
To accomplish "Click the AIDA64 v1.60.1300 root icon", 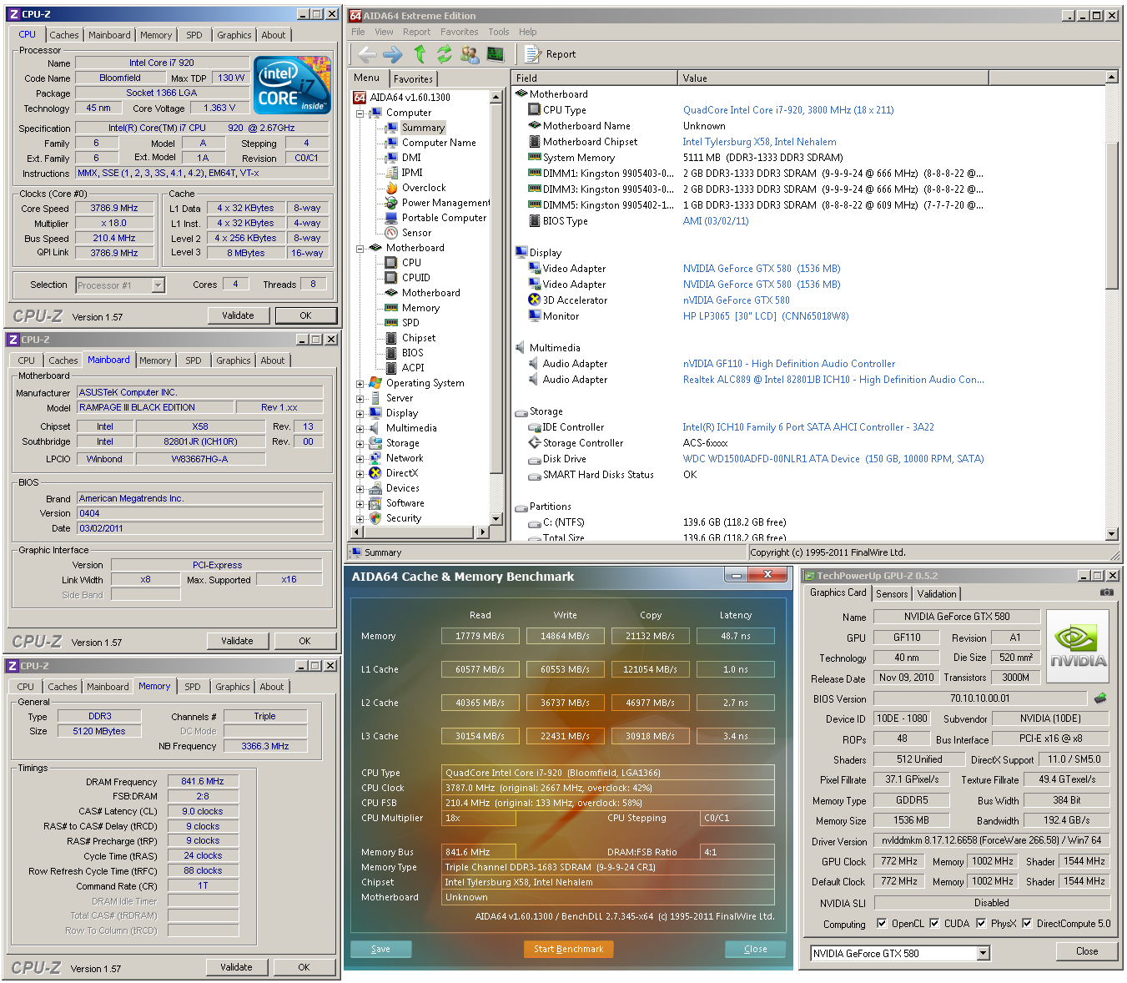I will pyautogui.click(x=360, y=98).
